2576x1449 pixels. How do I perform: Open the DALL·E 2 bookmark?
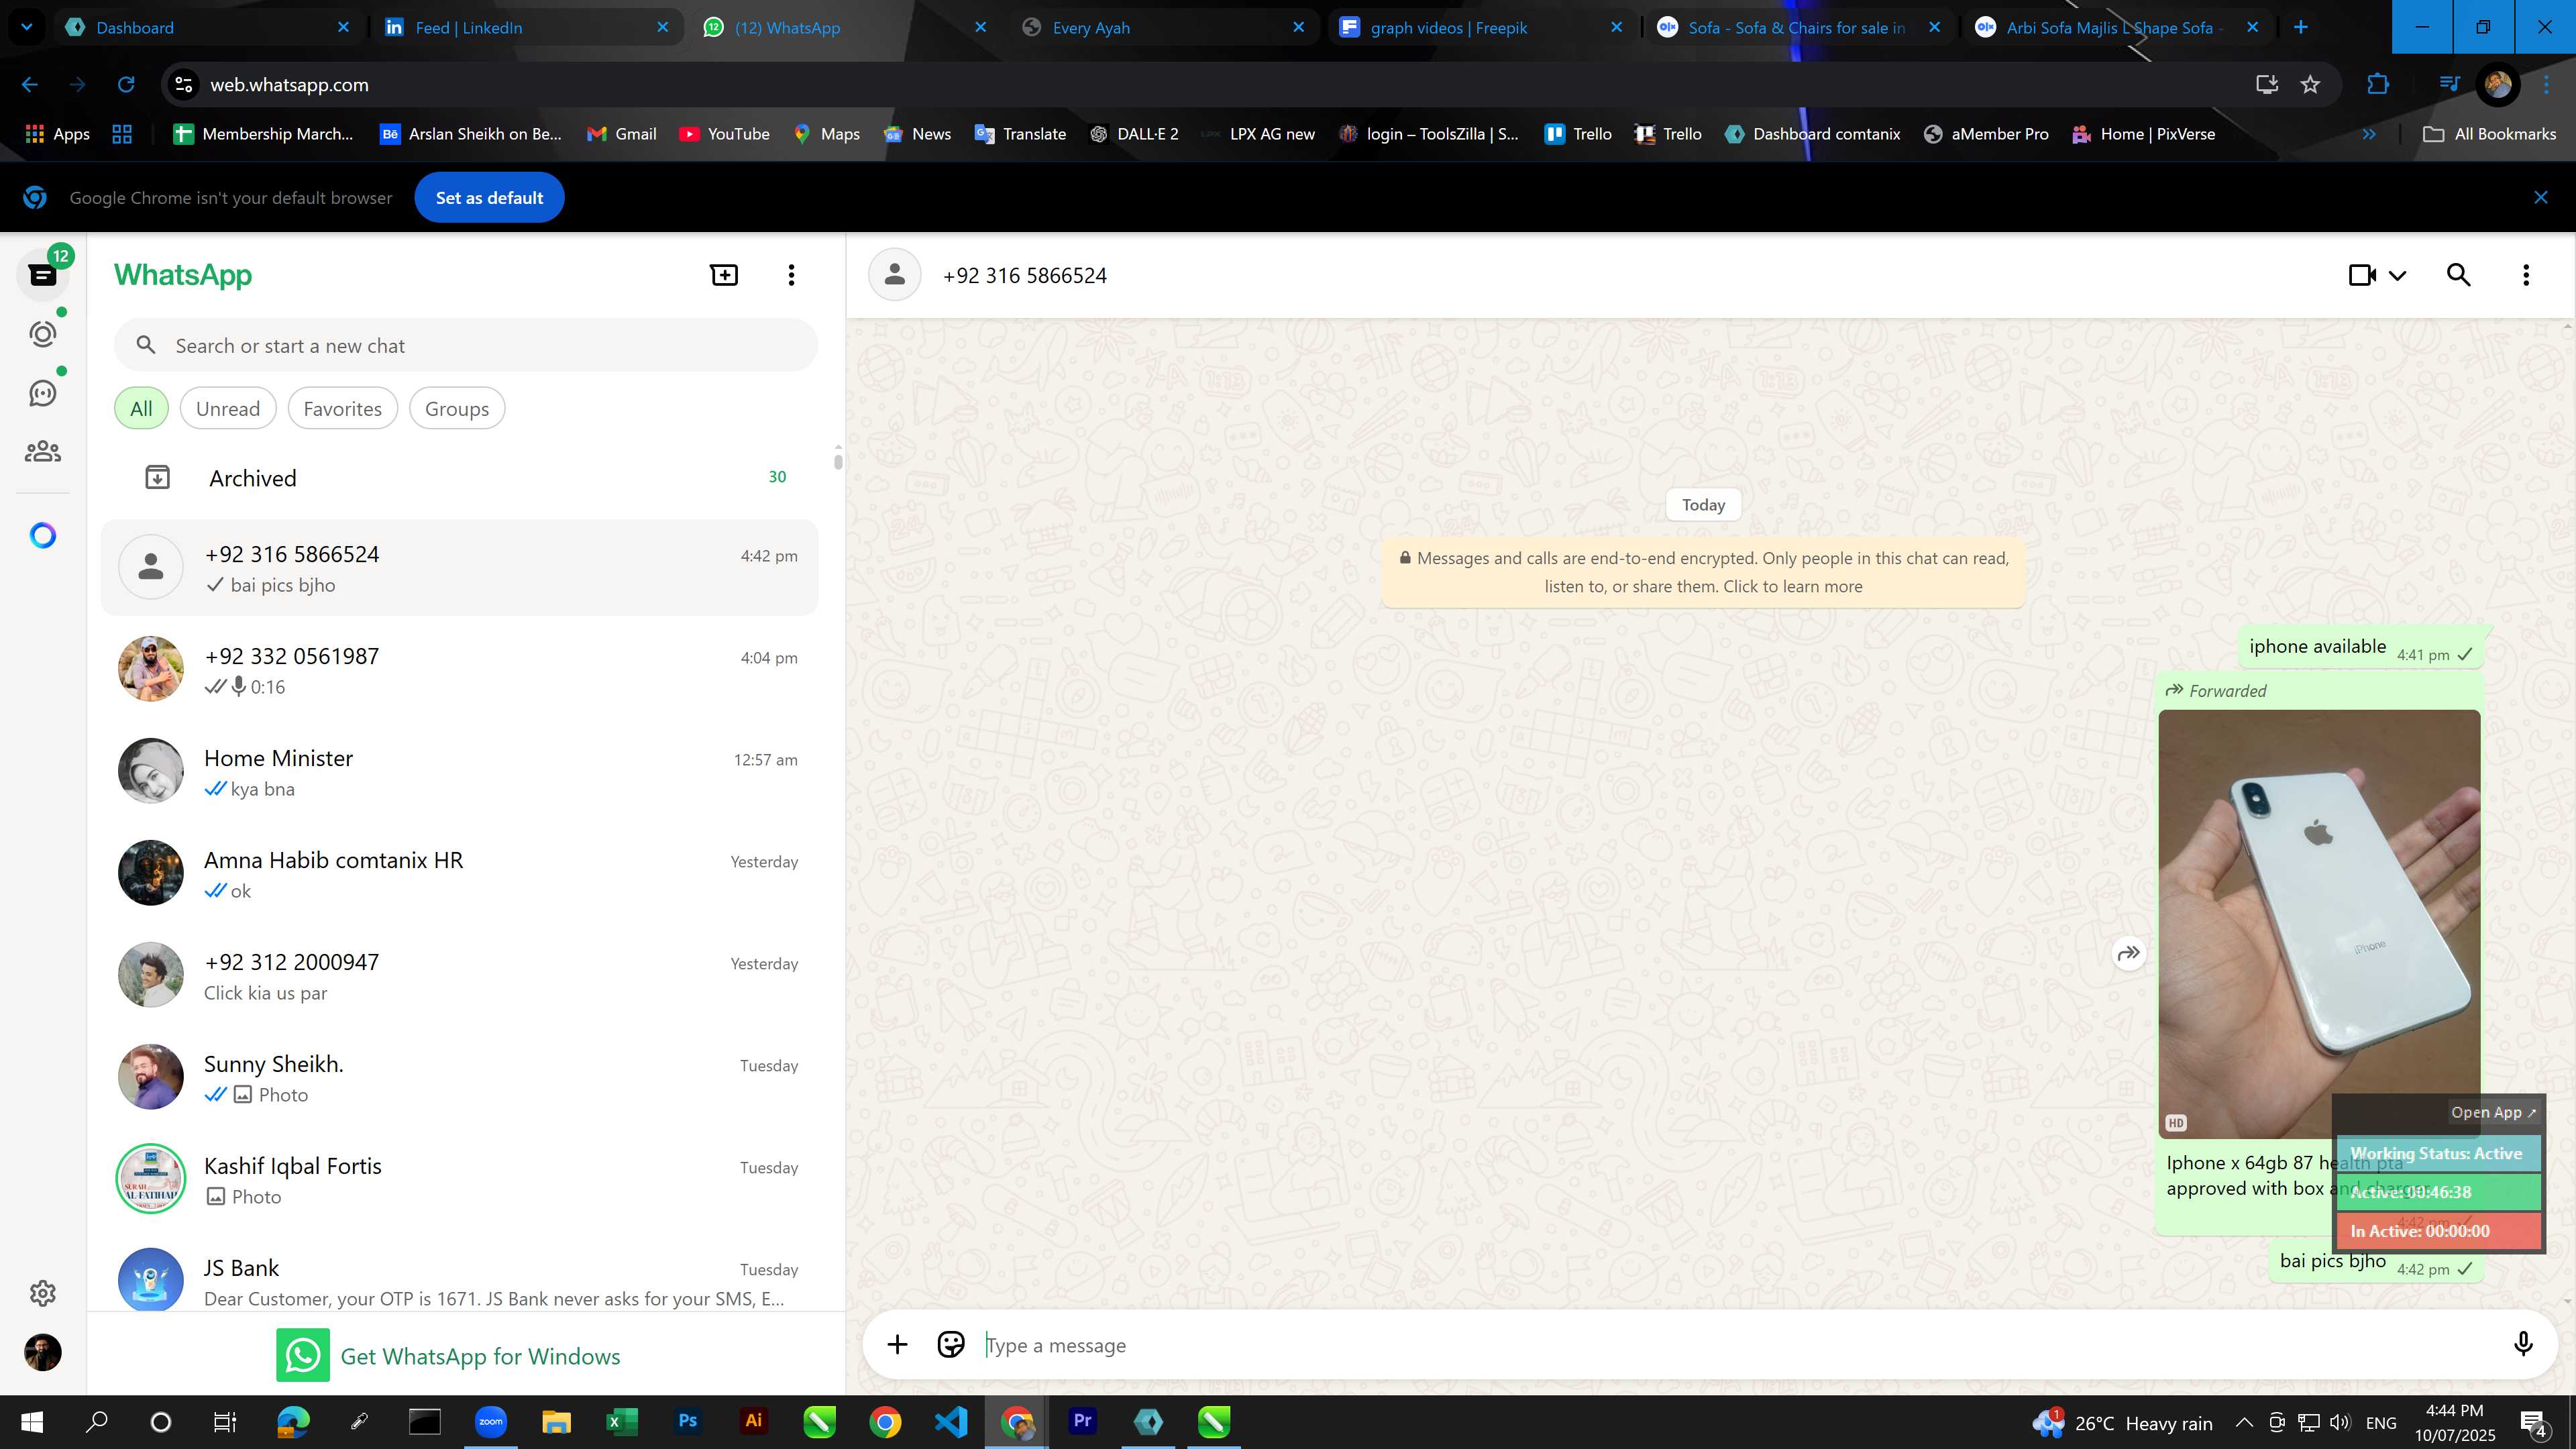tap(1134, 134)
